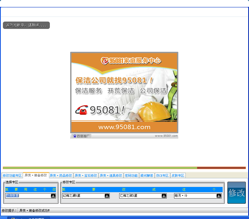Image resolution: width=249 pixels, height=219 pixels.
Task: Open the 修改功能专区 tab
Action: point(12,175)
